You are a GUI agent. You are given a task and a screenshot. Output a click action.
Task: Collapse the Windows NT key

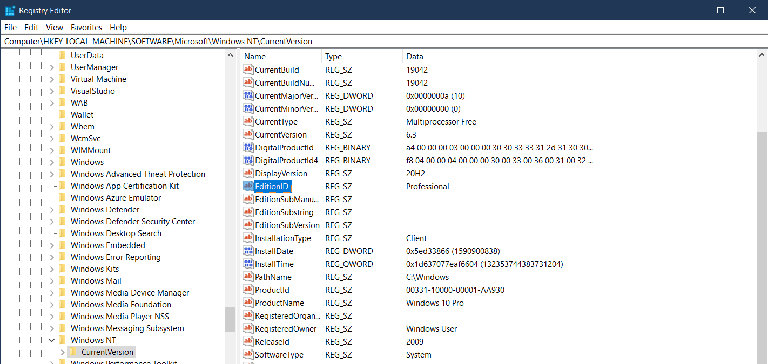pyautogui.click(x=51, y=340)
